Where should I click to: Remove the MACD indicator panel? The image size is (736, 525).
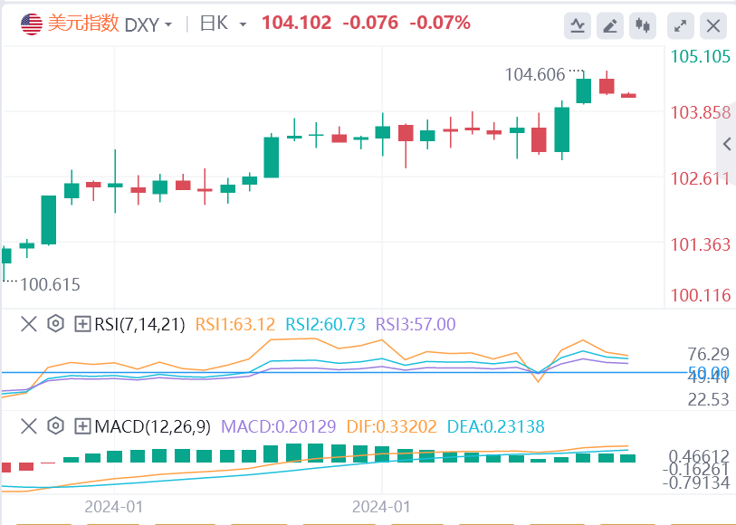point(29,426)
